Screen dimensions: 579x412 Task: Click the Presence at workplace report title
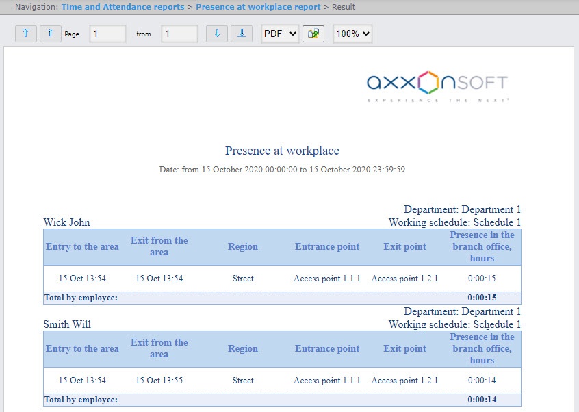(x=282, y=151)
